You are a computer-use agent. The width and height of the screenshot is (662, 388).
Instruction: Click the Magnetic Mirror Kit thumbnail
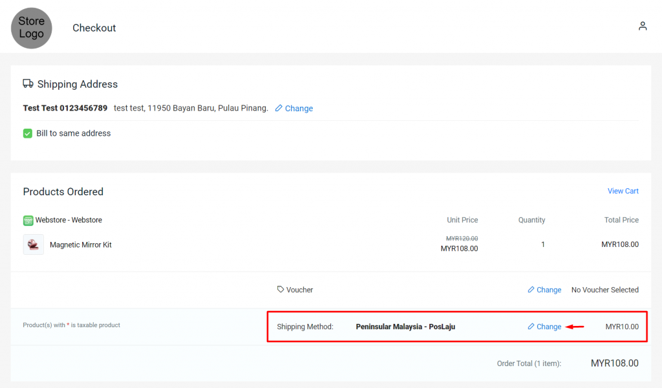34,244
